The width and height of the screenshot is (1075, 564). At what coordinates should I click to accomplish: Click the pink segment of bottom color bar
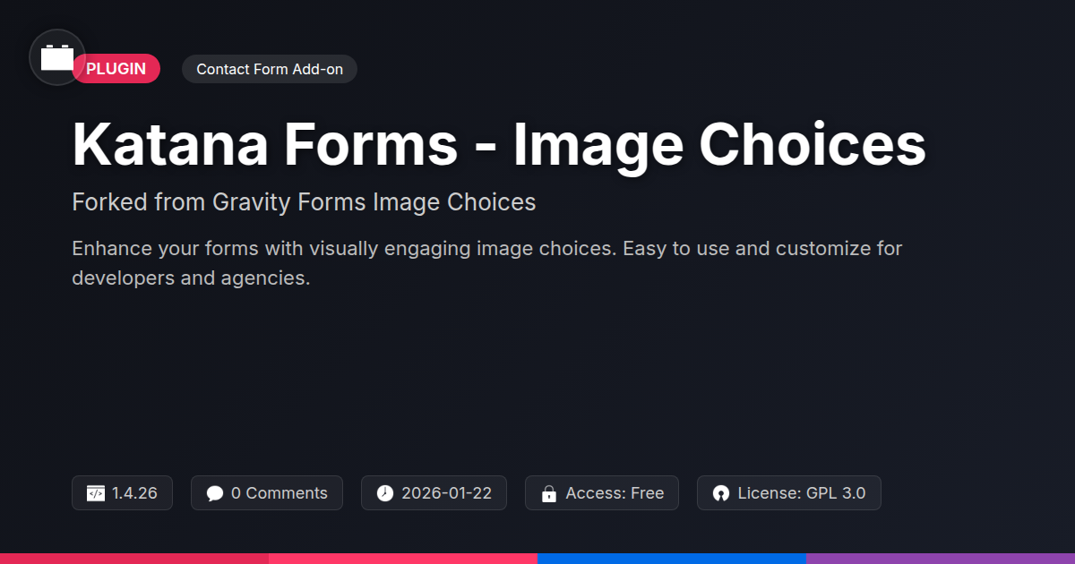[403, 559]
